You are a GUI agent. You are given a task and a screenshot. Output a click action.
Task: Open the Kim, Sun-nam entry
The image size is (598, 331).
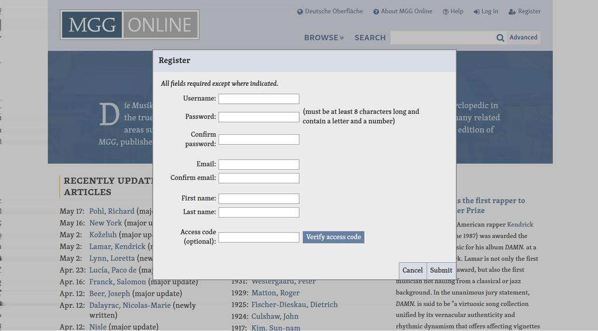pyautogui.click(x=276, y=327)
